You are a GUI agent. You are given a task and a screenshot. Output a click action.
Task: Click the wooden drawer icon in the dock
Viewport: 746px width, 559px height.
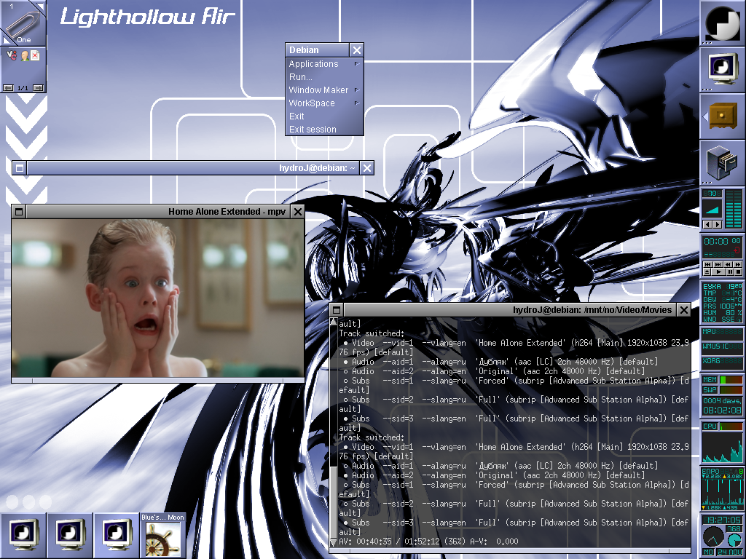(722, 115)
